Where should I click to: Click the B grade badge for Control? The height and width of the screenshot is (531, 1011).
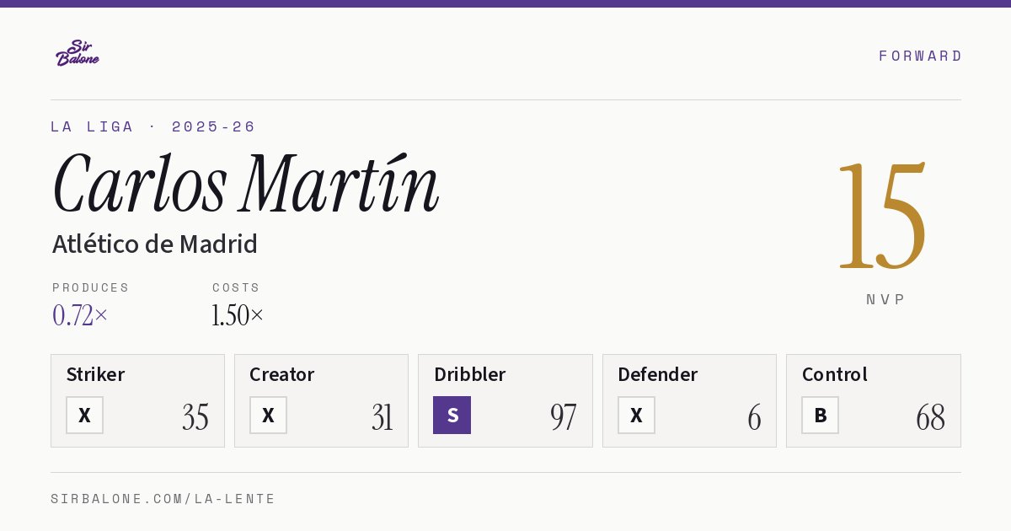coord(820,416)
